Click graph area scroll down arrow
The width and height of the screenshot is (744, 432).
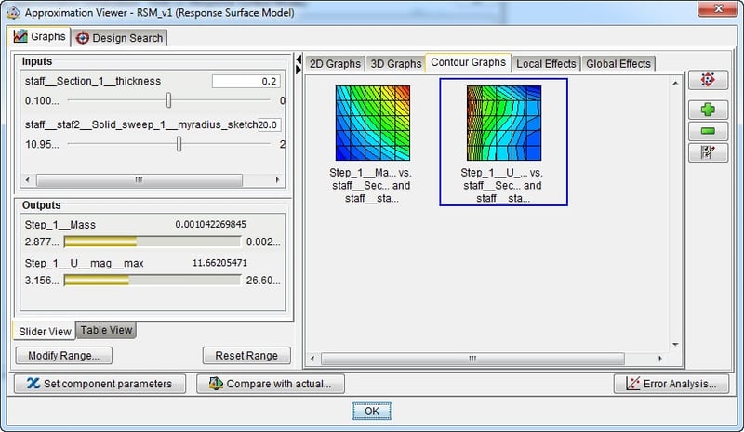click(x=675, y=345)
